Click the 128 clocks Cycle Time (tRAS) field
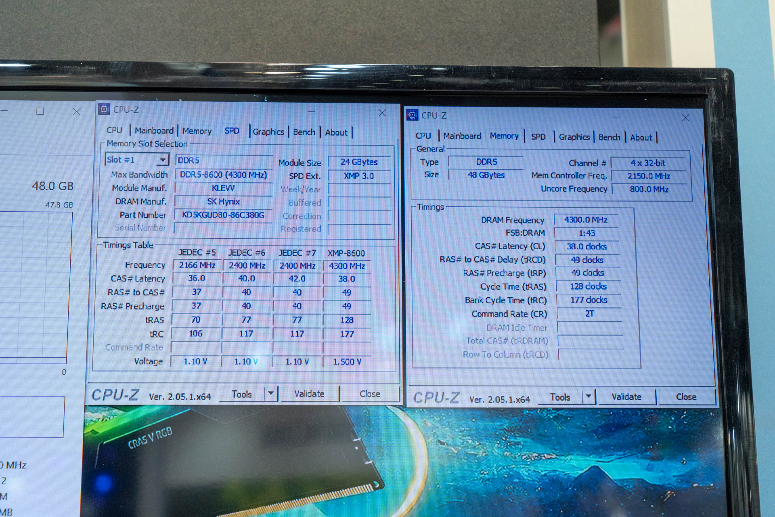Image resolution: width=775 pixels, height=517 pixels. [588, 286]
